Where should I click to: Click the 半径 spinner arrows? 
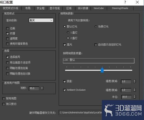coord(134,97)
